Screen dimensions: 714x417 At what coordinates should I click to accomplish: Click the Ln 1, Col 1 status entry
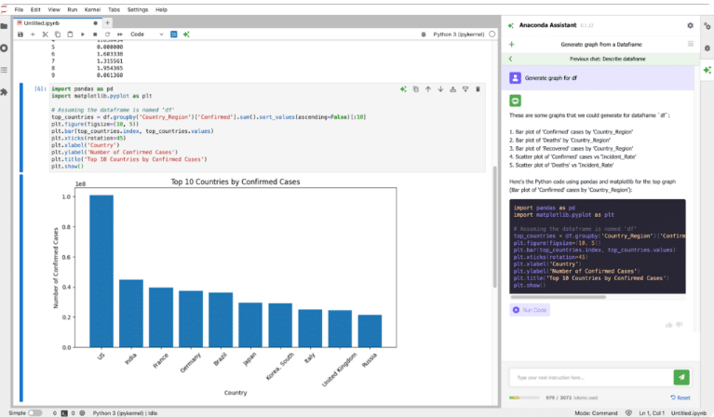[x=652, y=413]
